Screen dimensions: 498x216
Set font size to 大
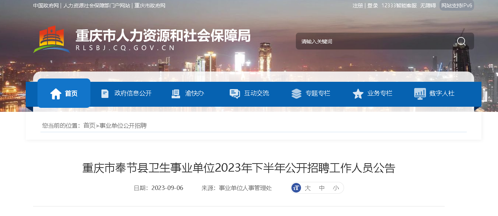click(308, 188)
